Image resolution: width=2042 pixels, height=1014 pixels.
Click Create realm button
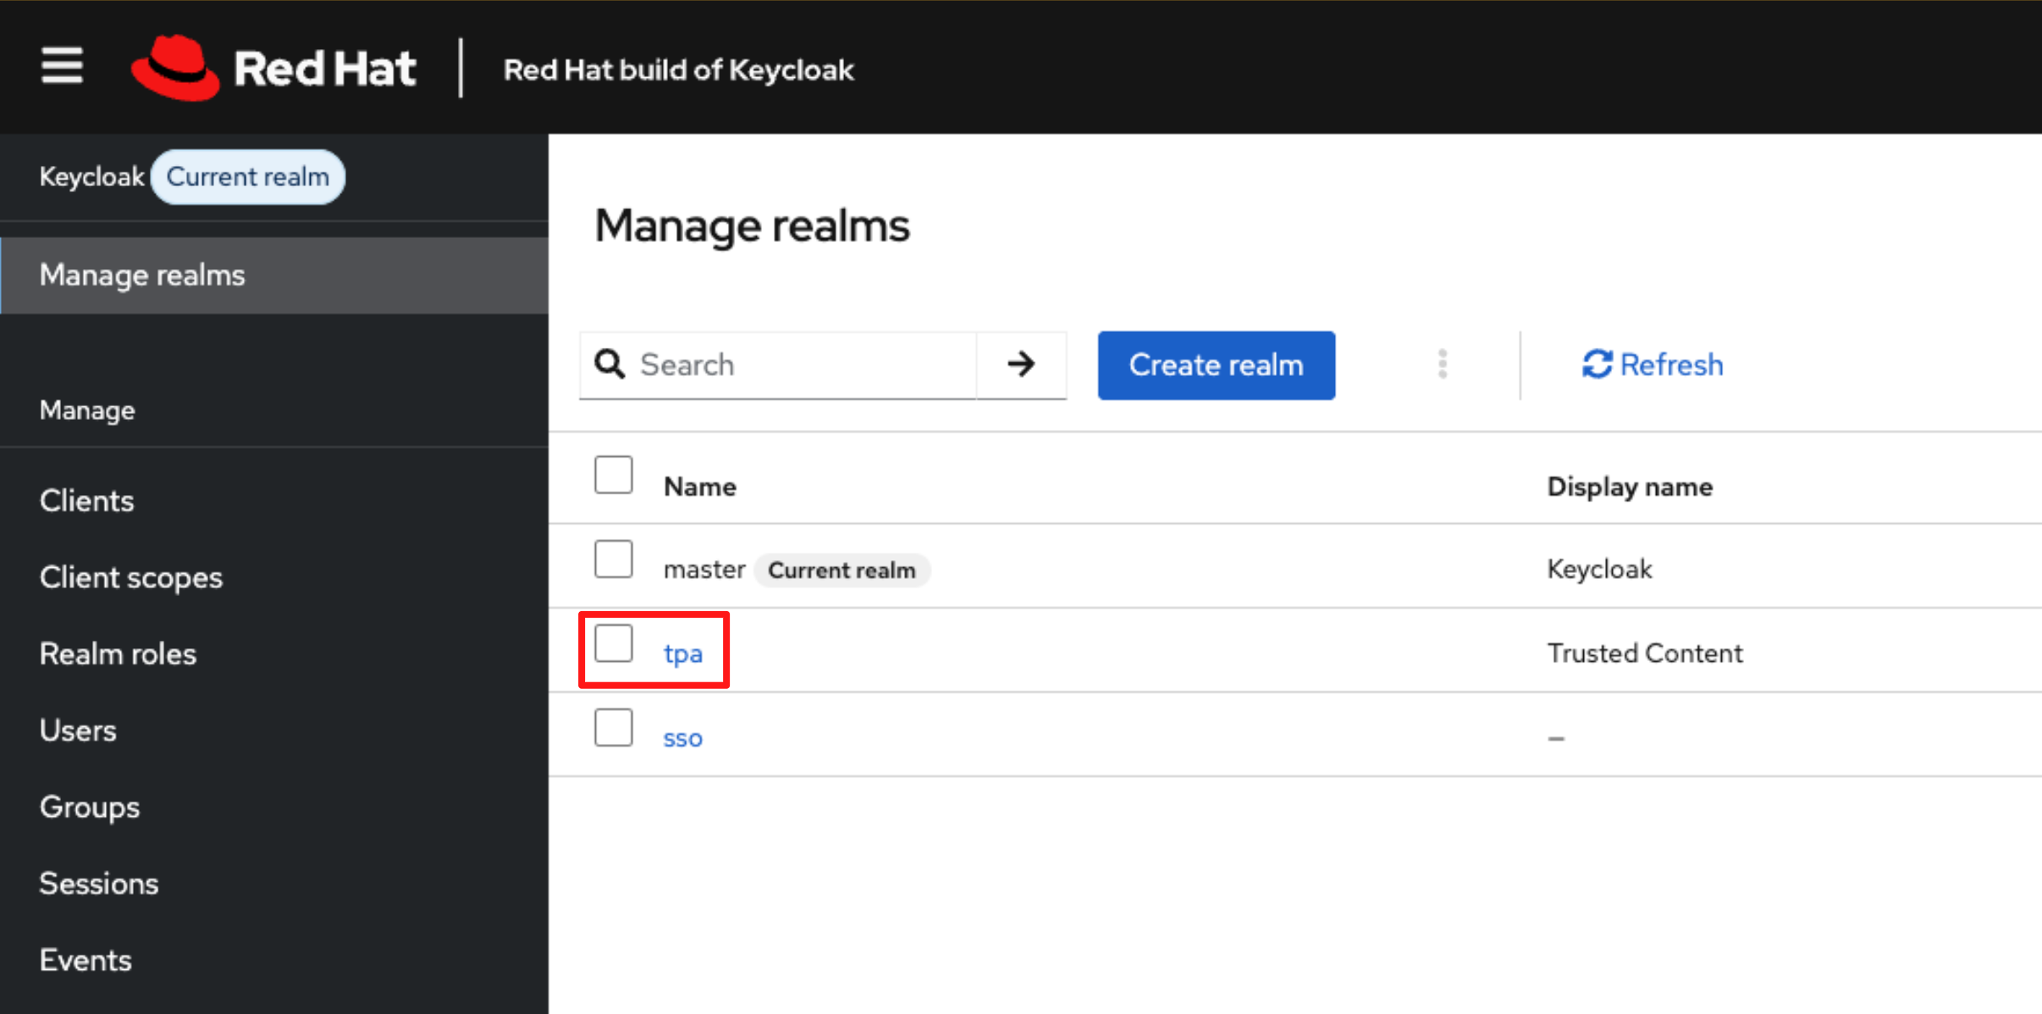(1216, 365)
